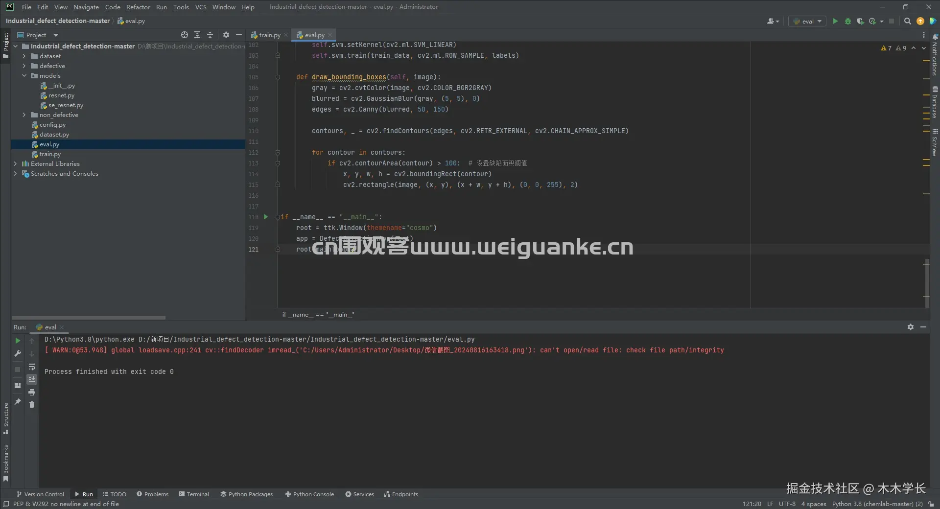Click the Project panel horizontal scrollbar
Image resolution: width=940 pixels, height=509 pixels.
[89, 318]
